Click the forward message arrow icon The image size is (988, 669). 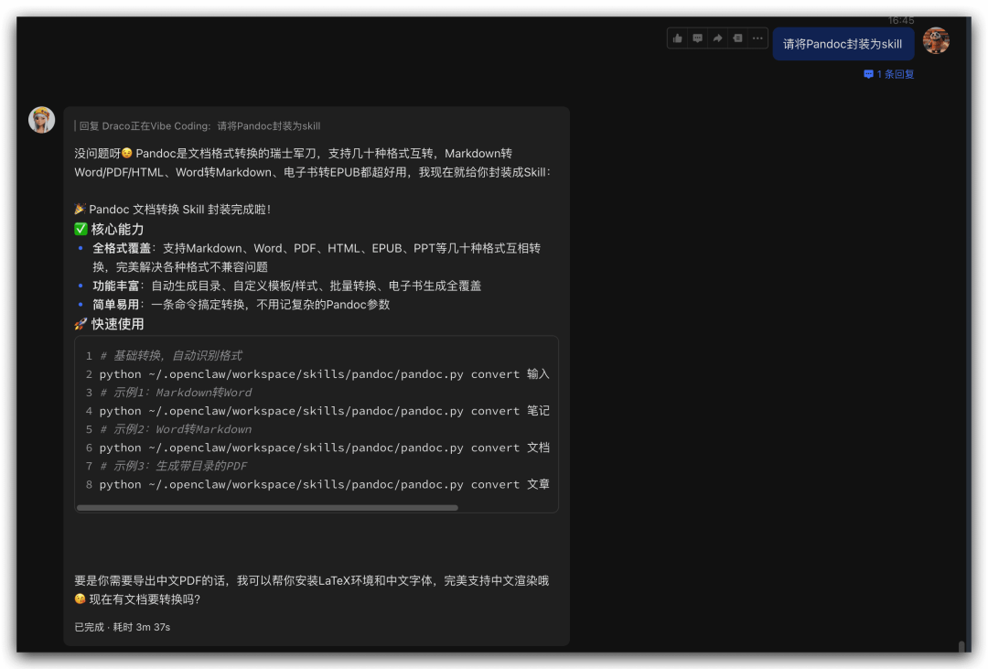point(718,38)
